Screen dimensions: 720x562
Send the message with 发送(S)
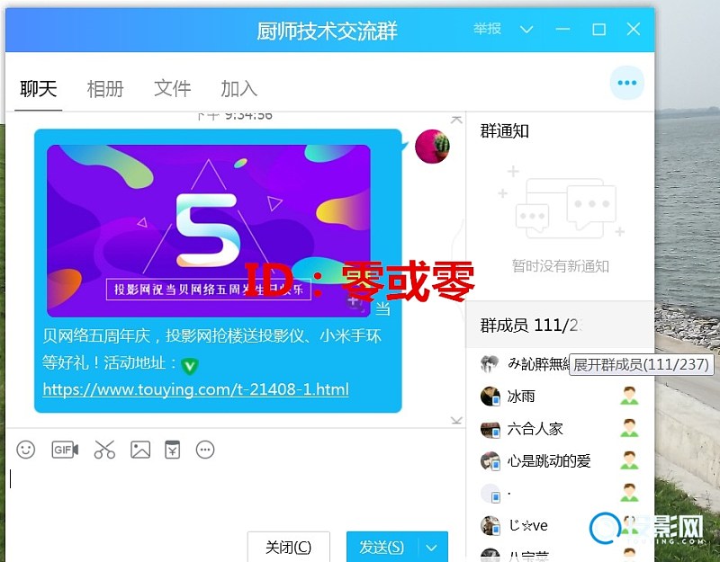382,547
